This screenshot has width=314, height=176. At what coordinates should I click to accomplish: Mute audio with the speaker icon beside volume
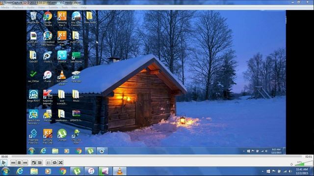click(291, 164)
